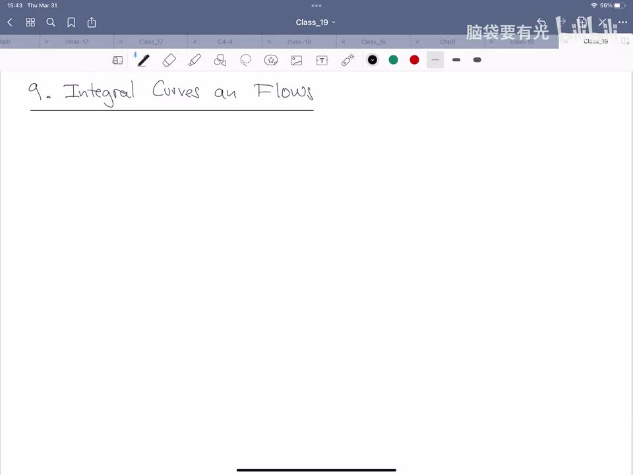Select the Text box tool

pyautogui.click(x=322, y=61)
